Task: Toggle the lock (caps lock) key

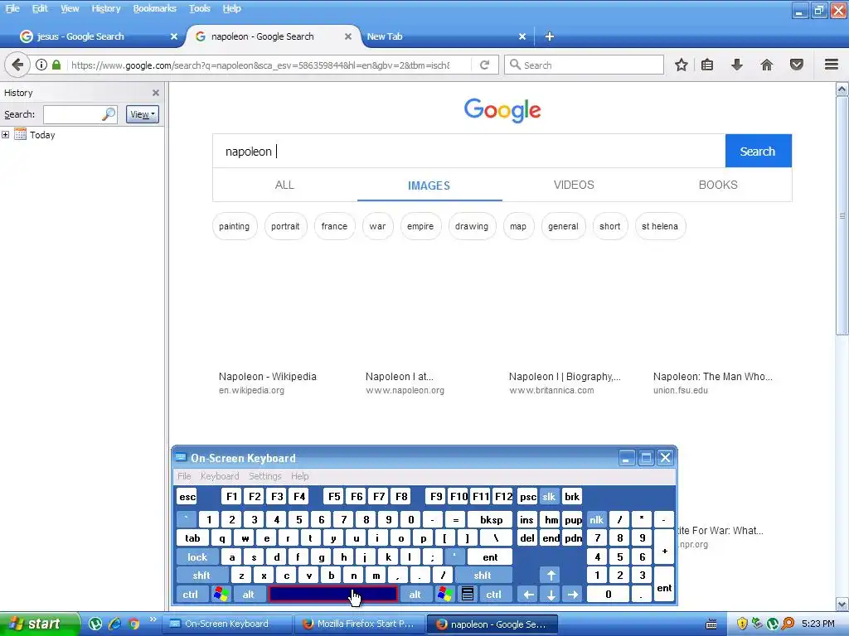Action: [197, 557]
